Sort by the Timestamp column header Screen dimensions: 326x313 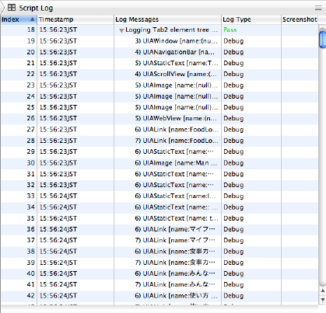click(75, 19)
